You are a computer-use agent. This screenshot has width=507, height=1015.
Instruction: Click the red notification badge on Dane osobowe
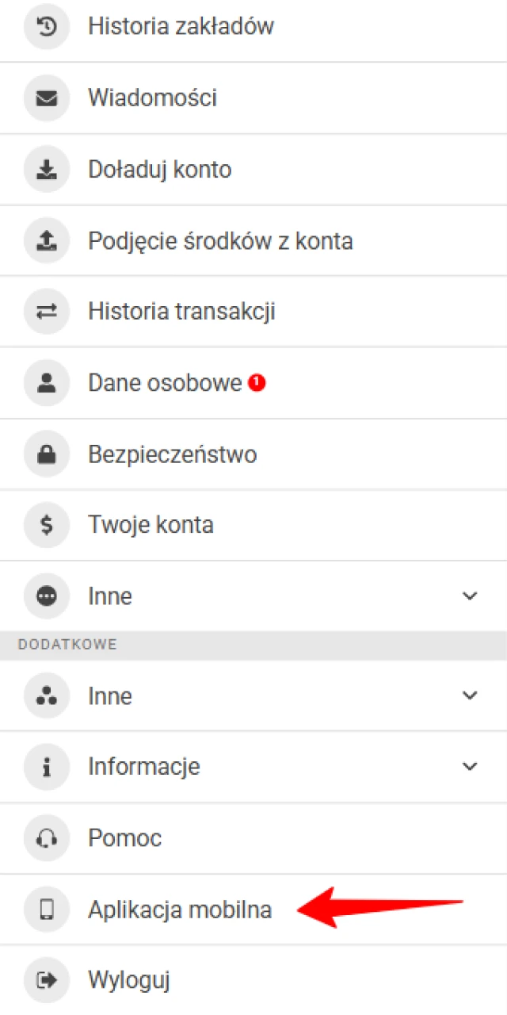257,382
